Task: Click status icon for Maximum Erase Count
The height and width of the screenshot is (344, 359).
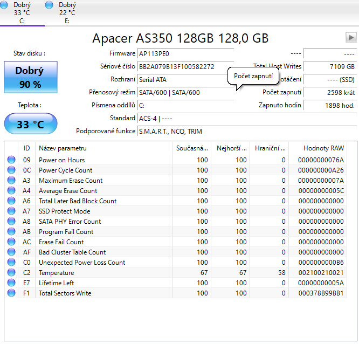Action: [11, 181]
